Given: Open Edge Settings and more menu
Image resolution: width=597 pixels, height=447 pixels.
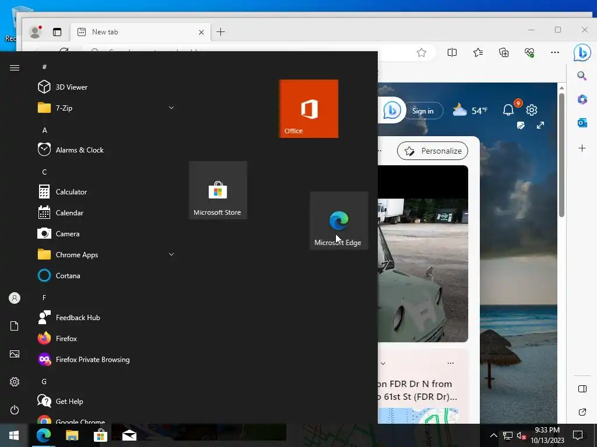Looking at the screenshot, I should click(x=555, y=52).
